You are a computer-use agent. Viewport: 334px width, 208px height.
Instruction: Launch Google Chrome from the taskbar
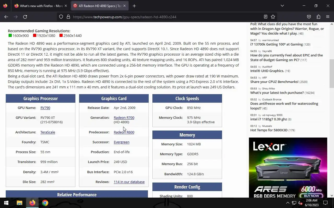(x=45, y=203)
